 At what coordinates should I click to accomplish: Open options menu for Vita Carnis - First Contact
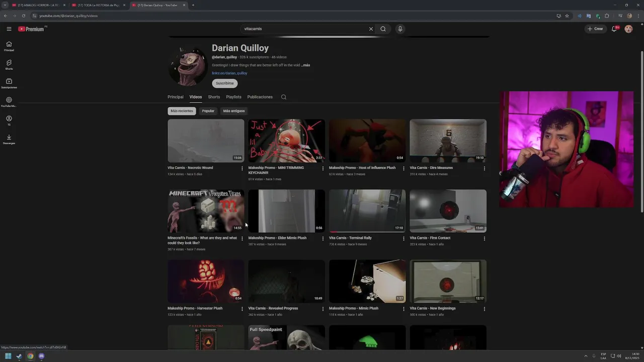click(x=485, y=239)
